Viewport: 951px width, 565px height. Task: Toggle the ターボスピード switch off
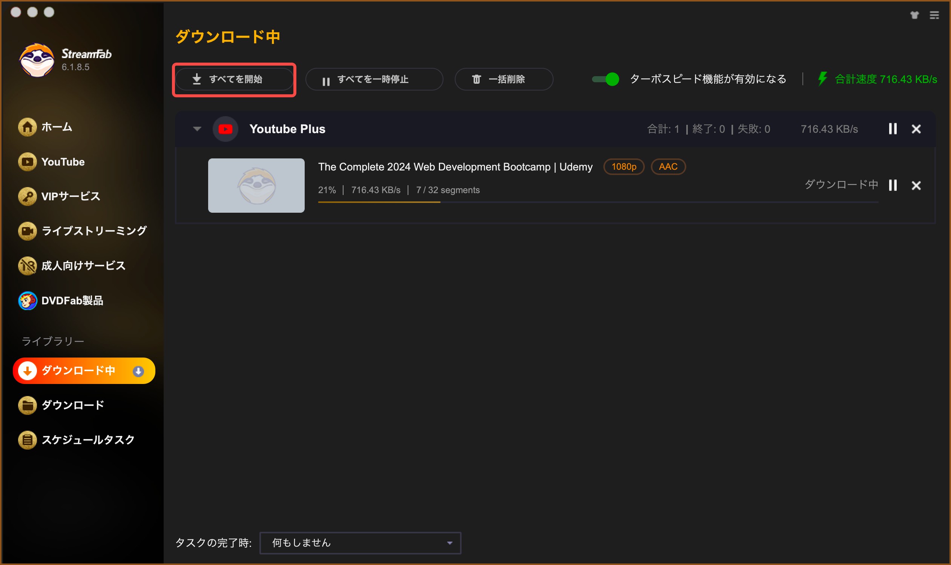click(605, 79)
